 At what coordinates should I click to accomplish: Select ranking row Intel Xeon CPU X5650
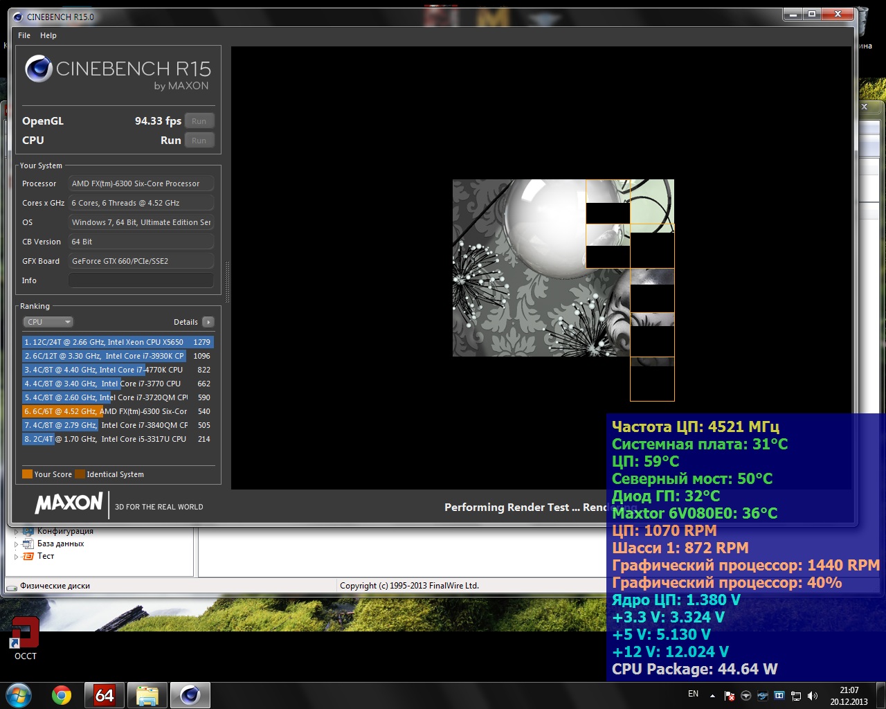pyautogui.click(x=118, y=342)
